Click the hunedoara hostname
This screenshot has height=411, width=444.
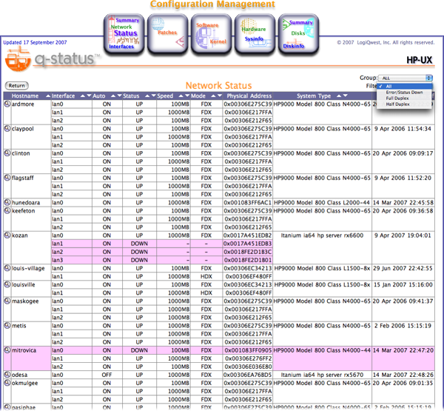[x=26, y=203]
